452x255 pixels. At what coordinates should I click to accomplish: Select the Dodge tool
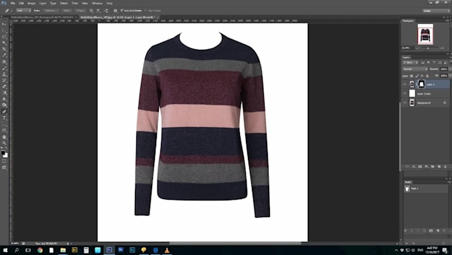pyautogui.click(x=4, y=105)
